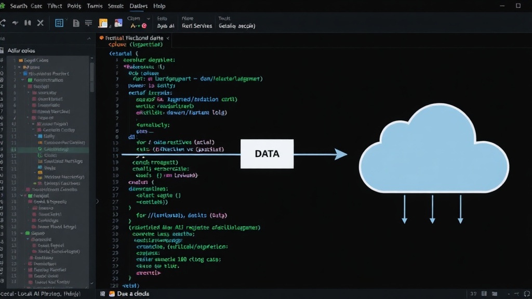Click the "Ren Services" toolbar button

197,26
